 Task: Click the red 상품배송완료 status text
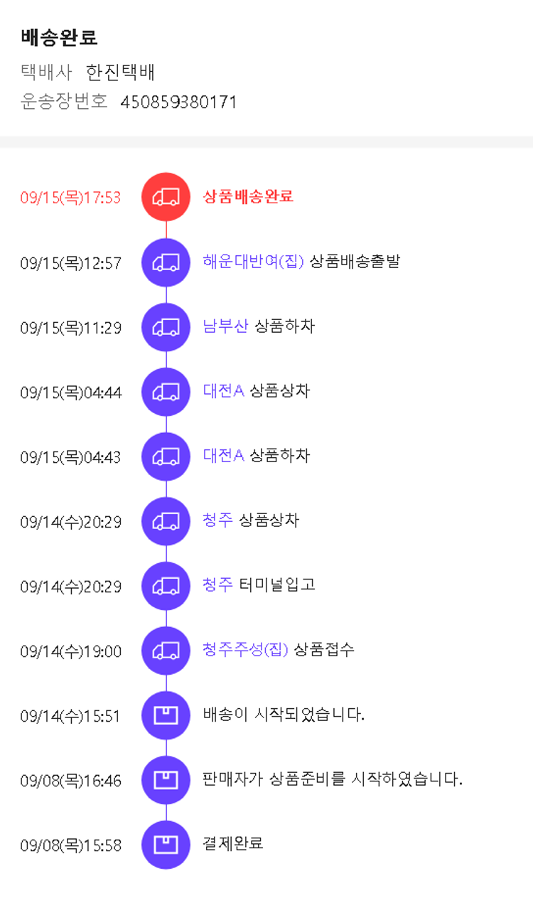coord(248,197)
